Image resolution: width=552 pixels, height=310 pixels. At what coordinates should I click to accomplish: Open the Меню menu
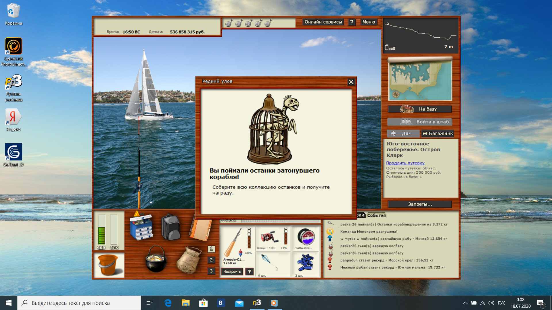[369, 22]
